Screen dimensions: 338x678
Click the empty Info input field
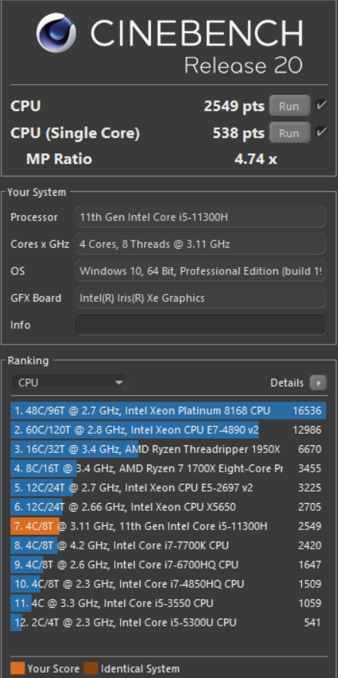(200, 324)
